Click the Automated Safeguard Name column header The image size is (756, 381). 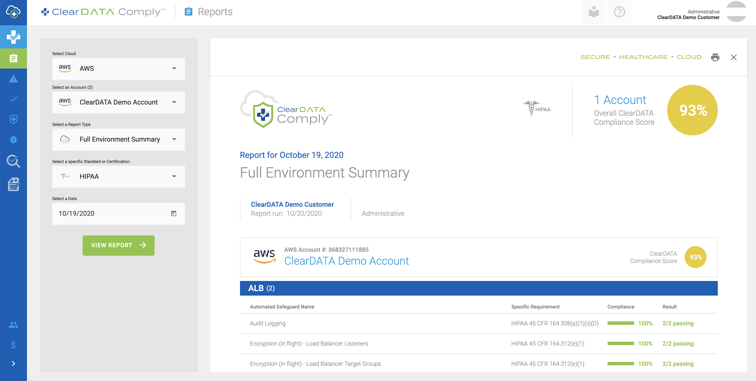pyautogui.click(x=282, y=307)
